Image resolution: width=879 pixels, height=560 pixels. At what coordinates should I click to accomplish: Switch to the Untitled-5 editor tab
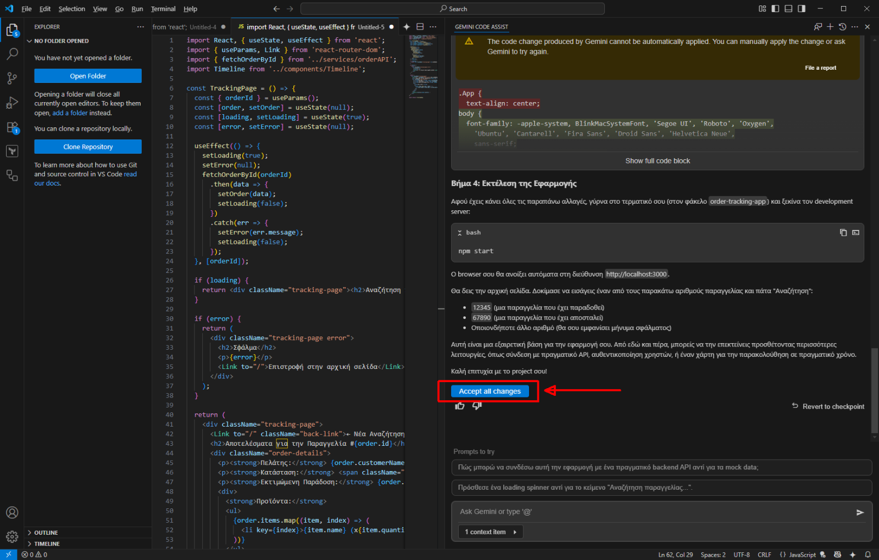pos(315,27)
